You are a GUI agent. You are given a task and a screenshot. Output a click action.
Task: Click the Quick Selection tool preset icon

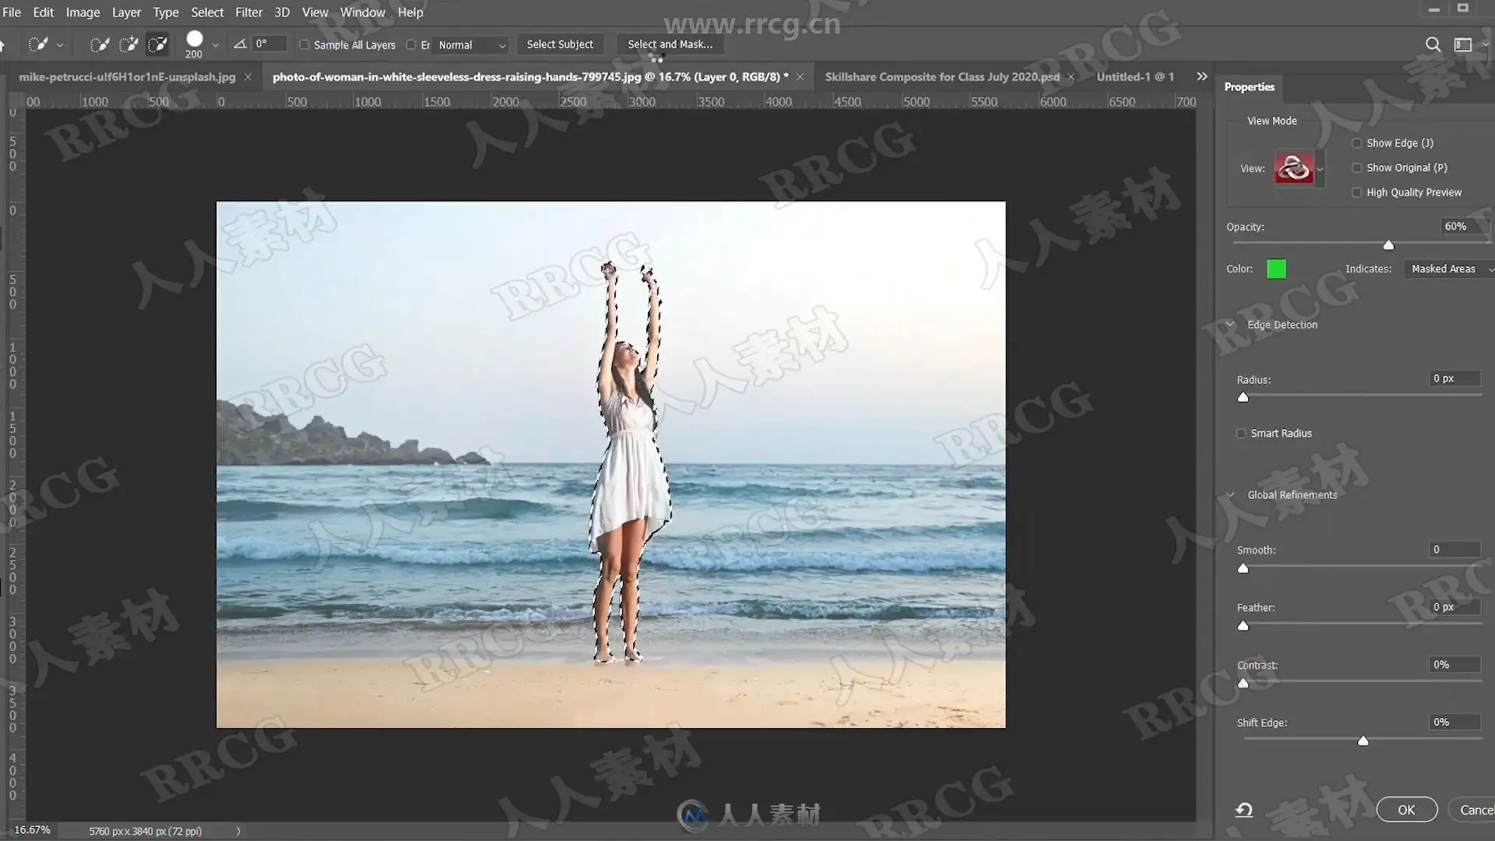pyautogui.click(x=38, y=44)
